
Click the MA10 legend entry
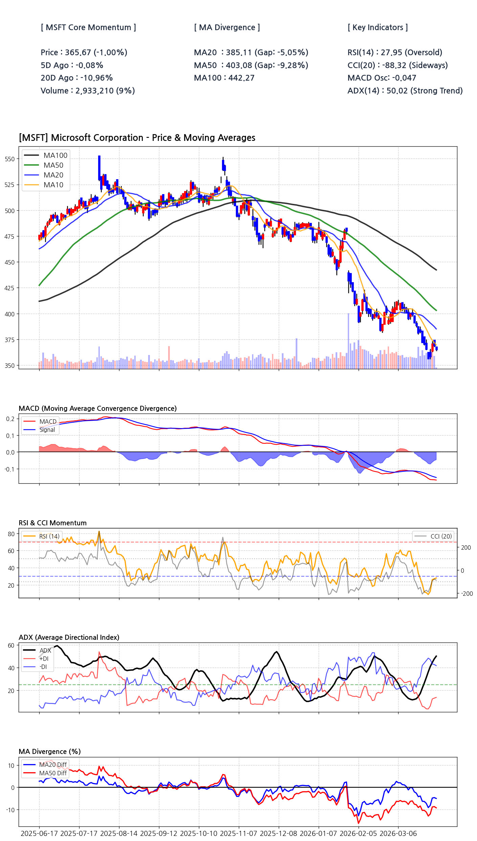coord(44,185)
